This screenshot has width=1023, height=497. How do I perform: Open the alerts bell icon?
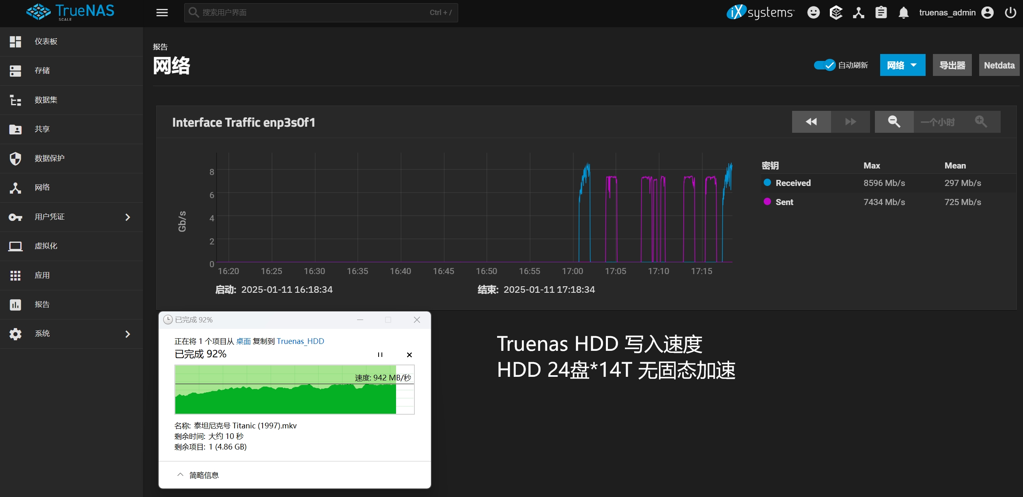click(x=903, y=13)
